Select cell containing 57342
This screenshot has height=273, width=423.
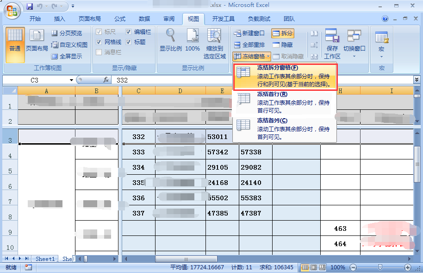(x=222, y=152)
